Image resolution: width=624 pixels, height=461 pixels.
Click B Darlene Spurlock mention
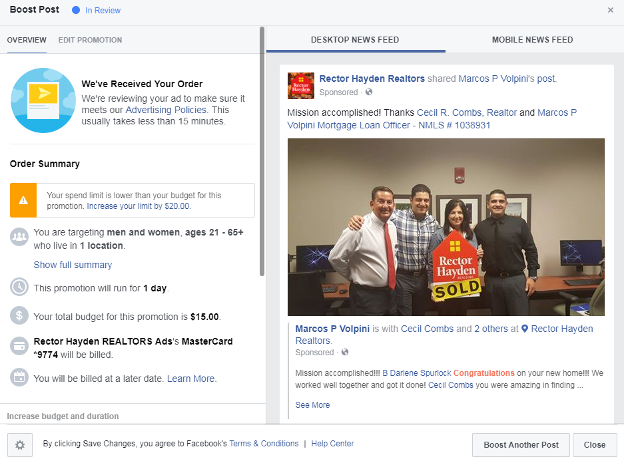point(417,373)
